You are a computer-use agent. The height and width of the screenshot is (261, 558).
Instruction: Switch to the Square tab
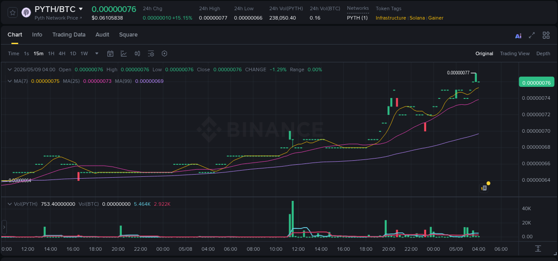(128, 35)
